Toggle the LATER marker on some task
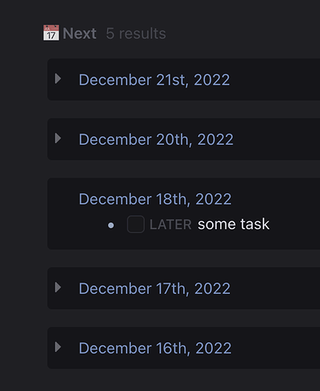Viewport: 320px width, 391px height. pos(171,224)
